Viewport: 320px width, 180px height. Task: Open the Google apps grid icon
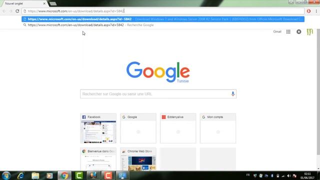pos(288,31)
